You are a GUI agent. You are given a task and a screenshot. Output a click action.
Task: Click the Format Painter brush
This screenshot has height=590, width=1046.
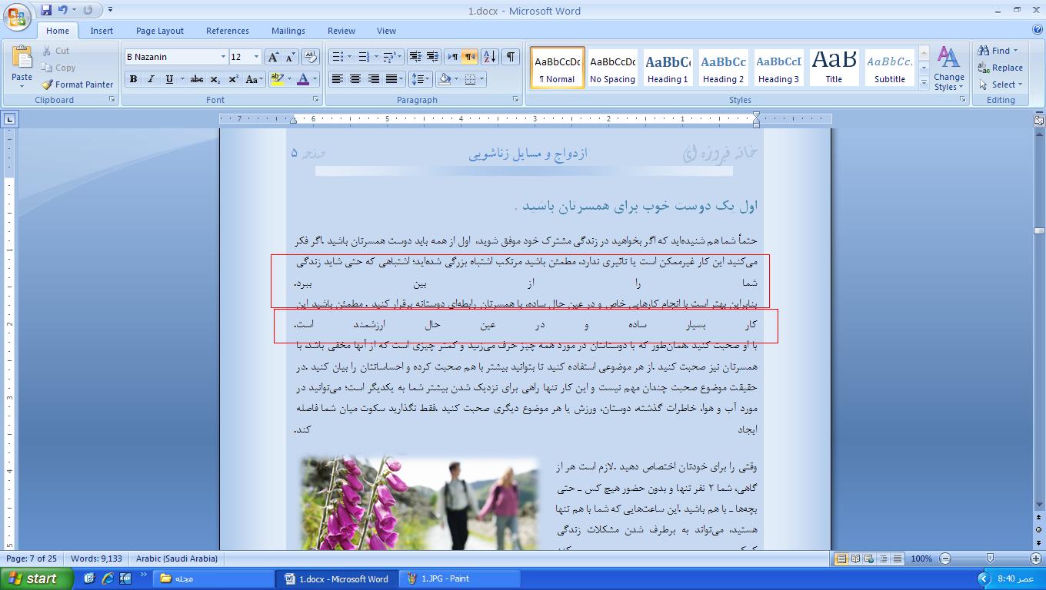[x=78, y=85]
